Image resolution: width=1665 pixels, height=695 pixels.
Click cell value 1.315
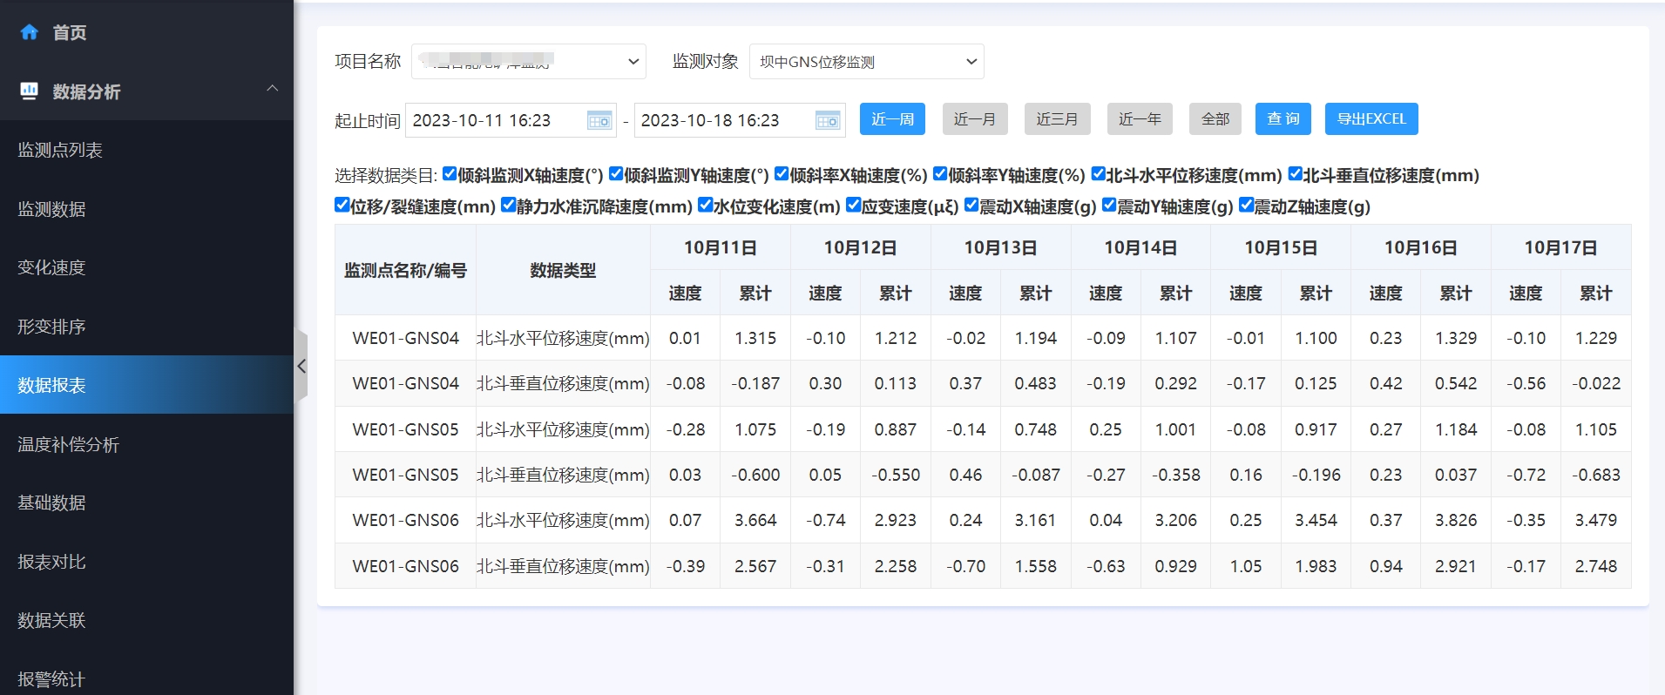pos(755,338)
